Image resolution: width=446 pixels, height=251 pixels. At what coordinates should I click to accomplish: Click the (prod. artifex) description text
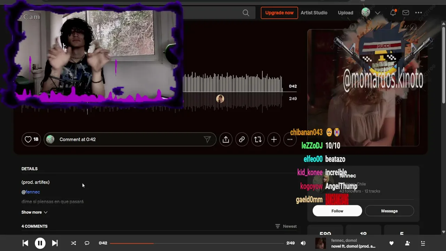pos(36,182)
